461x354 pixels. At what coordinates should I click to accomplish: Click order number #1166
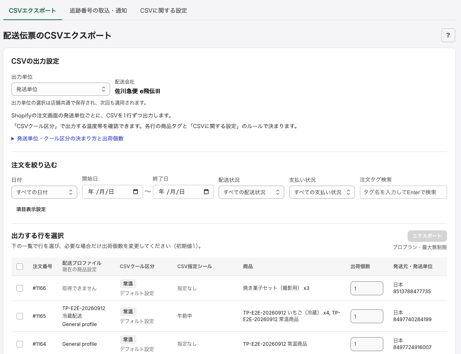coord(39,288)
